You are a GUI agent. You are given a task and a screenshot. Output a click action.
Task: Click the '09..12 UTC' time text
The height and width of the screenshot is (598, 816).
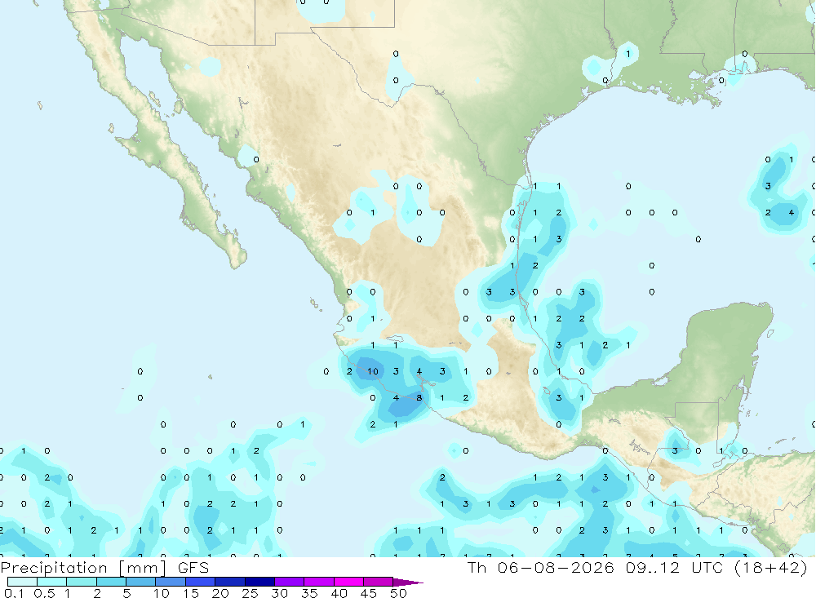point(676,567)
